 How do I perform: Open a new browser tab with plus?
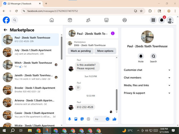(x=46, y=4)
